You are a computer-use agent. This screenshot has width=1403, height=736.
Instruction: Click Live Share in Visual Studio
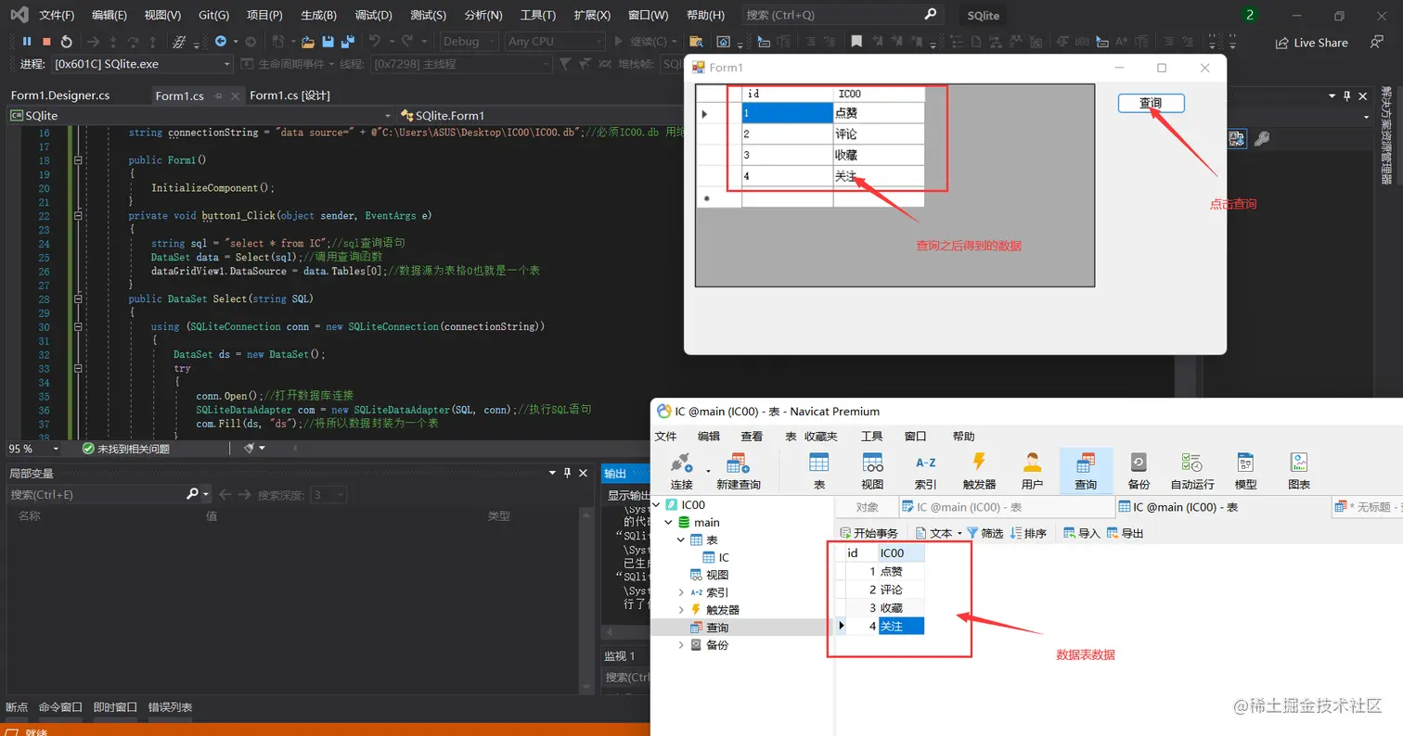click(1311, 43)
